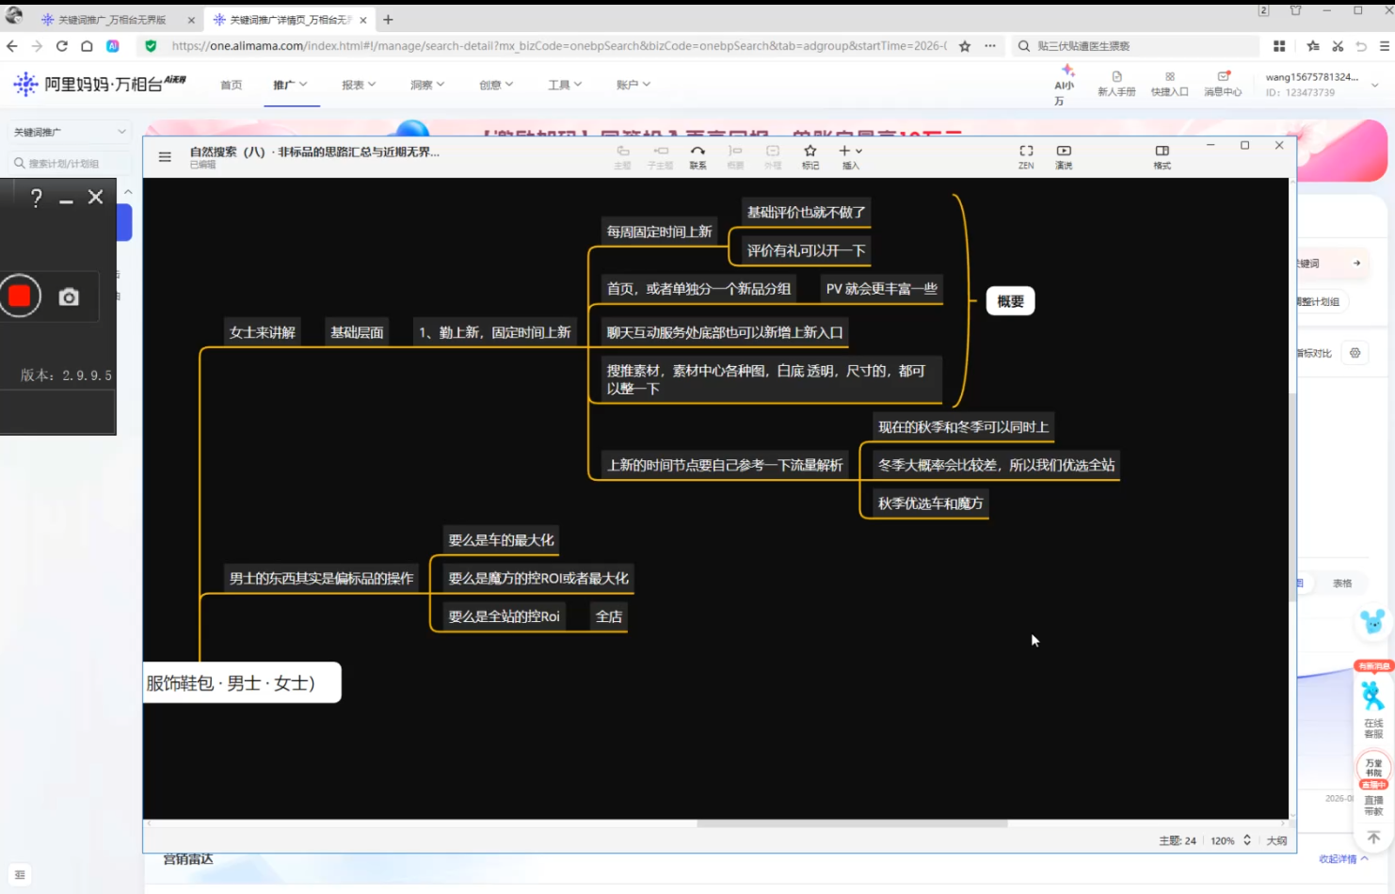Open the 推广 menu
This screenshot has height=894, width=1395.
(x=290, y=85)
